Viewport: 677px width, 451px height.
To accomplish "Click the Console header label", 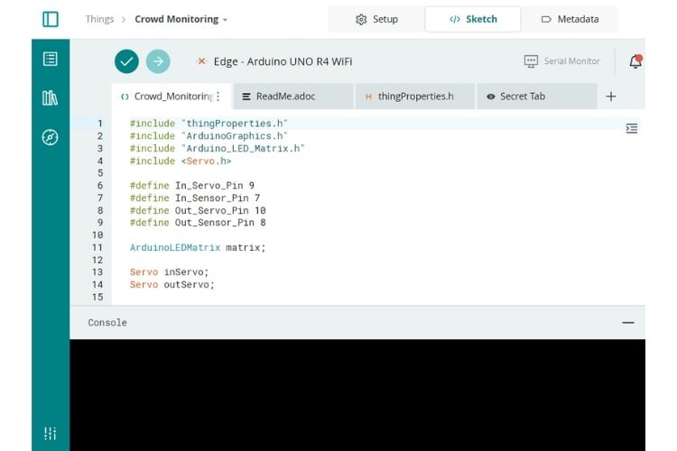I will pos(107,322).
